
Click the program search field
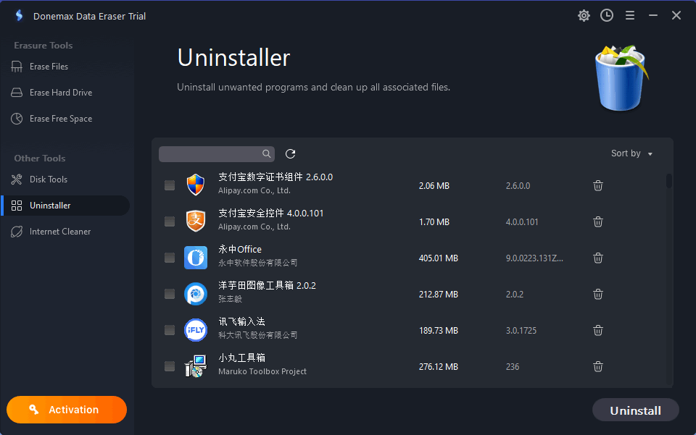coord(217,153)
